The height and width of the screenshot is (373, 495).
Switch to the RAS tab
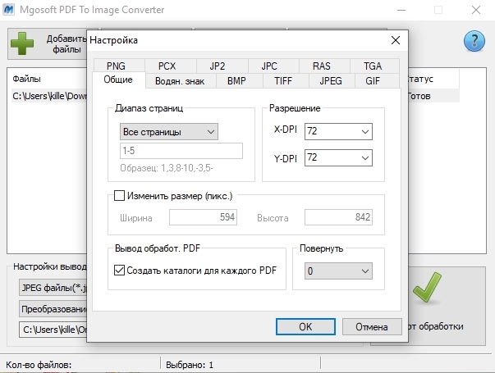(x=324, y=66)
